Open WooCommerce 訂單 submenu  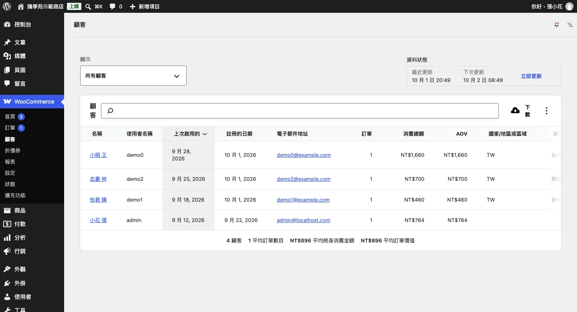[x=32, y=128]
